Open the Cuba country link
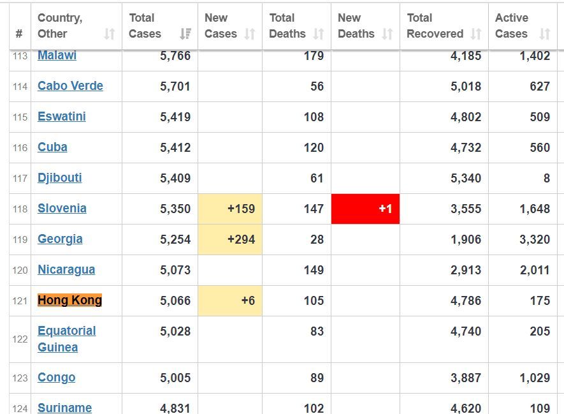Viewport: 564px width, 414px height. tap(52, 147)
